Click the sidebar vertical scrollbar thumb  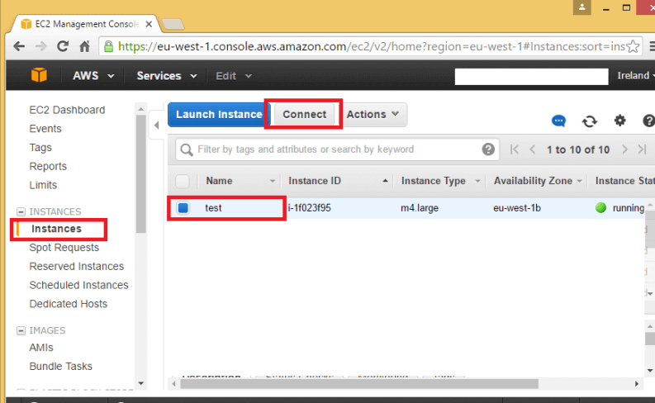click(x=140, y=173)
